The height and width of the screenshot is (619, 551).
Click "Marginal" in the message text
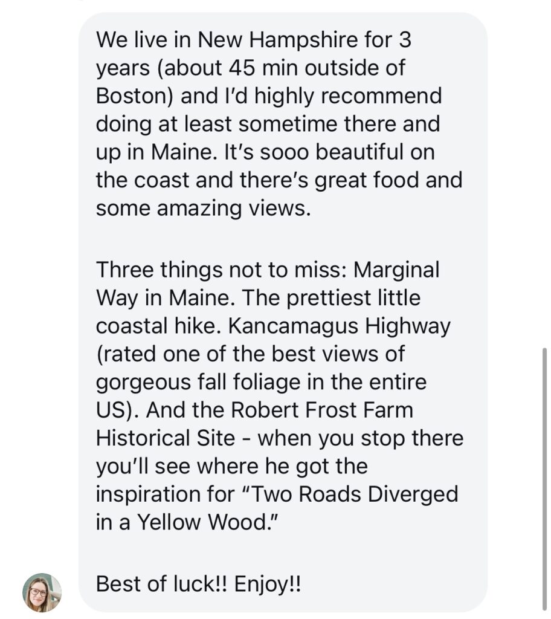[396, 270]
